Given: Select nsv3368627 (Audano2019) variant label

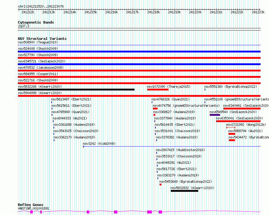Looking at the screenshot, I should [x=174, y=112].
